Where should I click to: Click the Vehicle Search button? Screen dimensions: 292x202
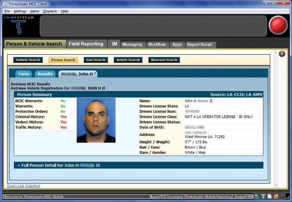pos(28,60)
